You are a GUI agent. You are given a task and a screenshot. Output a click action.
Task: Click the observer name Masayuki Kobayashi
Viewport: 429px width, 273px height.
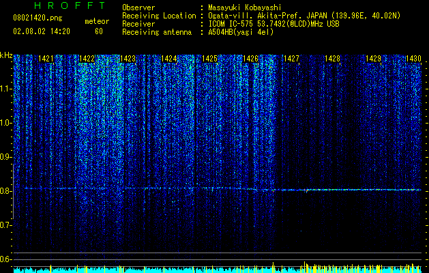click(245, 8)
